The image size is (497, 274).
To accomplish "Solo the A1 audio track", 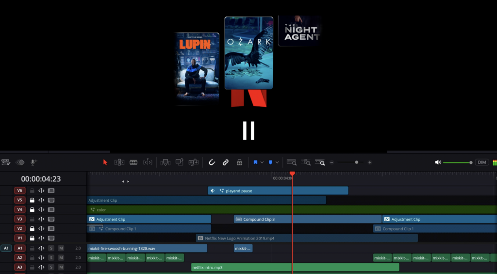I will click(x=51, y=248).
